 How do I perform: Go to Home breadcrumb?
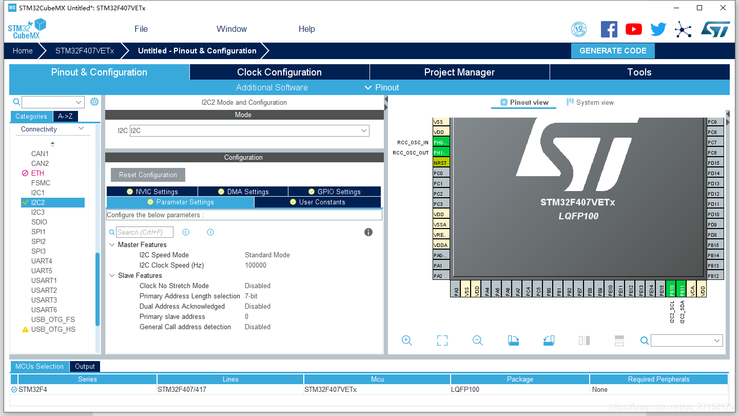[x=23, y=51]
